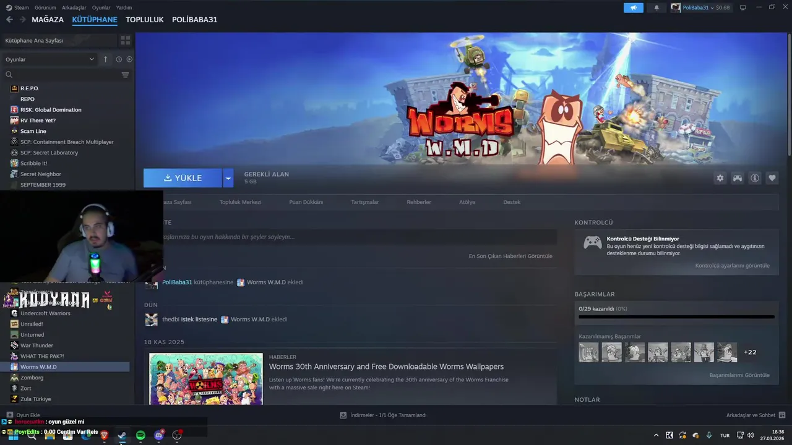Open Topluluk Merkezi game tab

tap(240, 202)
